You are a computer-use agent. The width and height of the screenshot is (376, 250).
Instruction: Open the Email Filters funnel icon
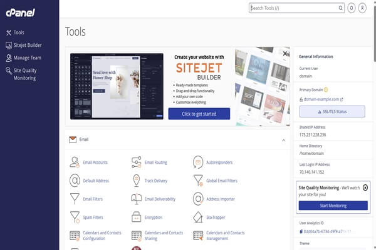coord(75,199)
